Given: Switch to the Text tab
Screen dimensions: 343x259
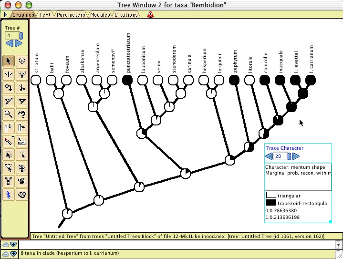Looking at the screenshot, I should pyautogui.click(x=44, y=15).
